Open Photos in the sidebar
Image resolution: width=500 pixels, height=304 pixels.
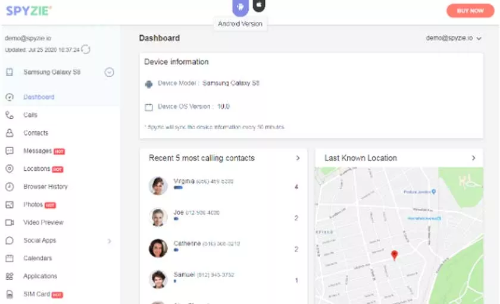pos(33,205)
